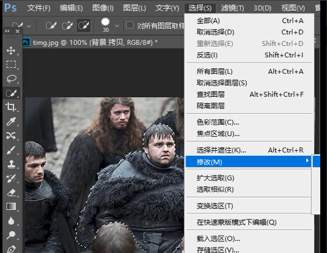Choose 隔离图层 entry
The width and height of the screenshot is (327, 253).
pos(250,106)
